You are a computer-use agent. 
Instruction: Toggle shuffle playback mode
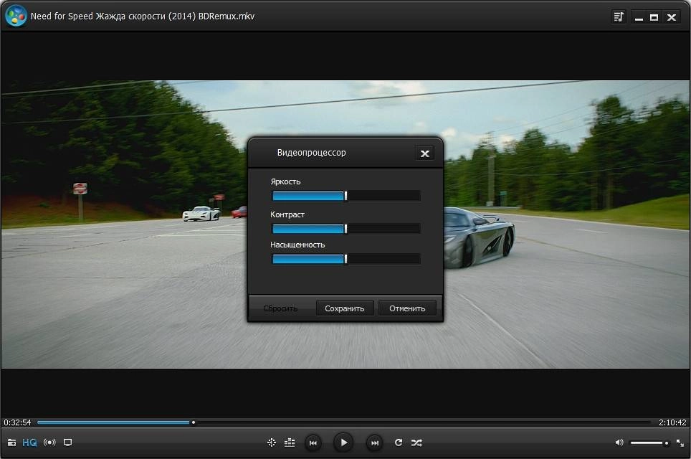(x=416, y=443)
